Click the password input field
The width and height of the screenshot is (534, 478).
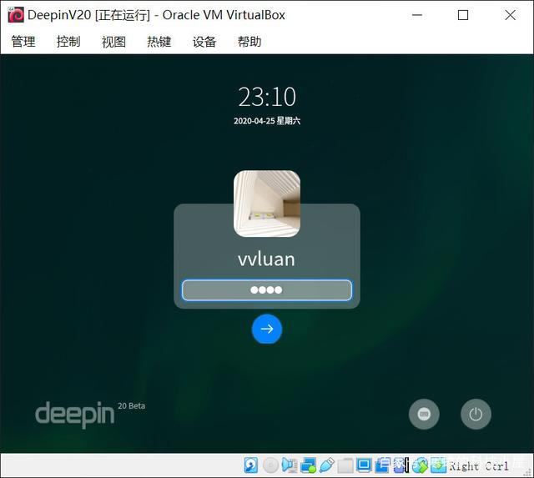click(267, 290)
